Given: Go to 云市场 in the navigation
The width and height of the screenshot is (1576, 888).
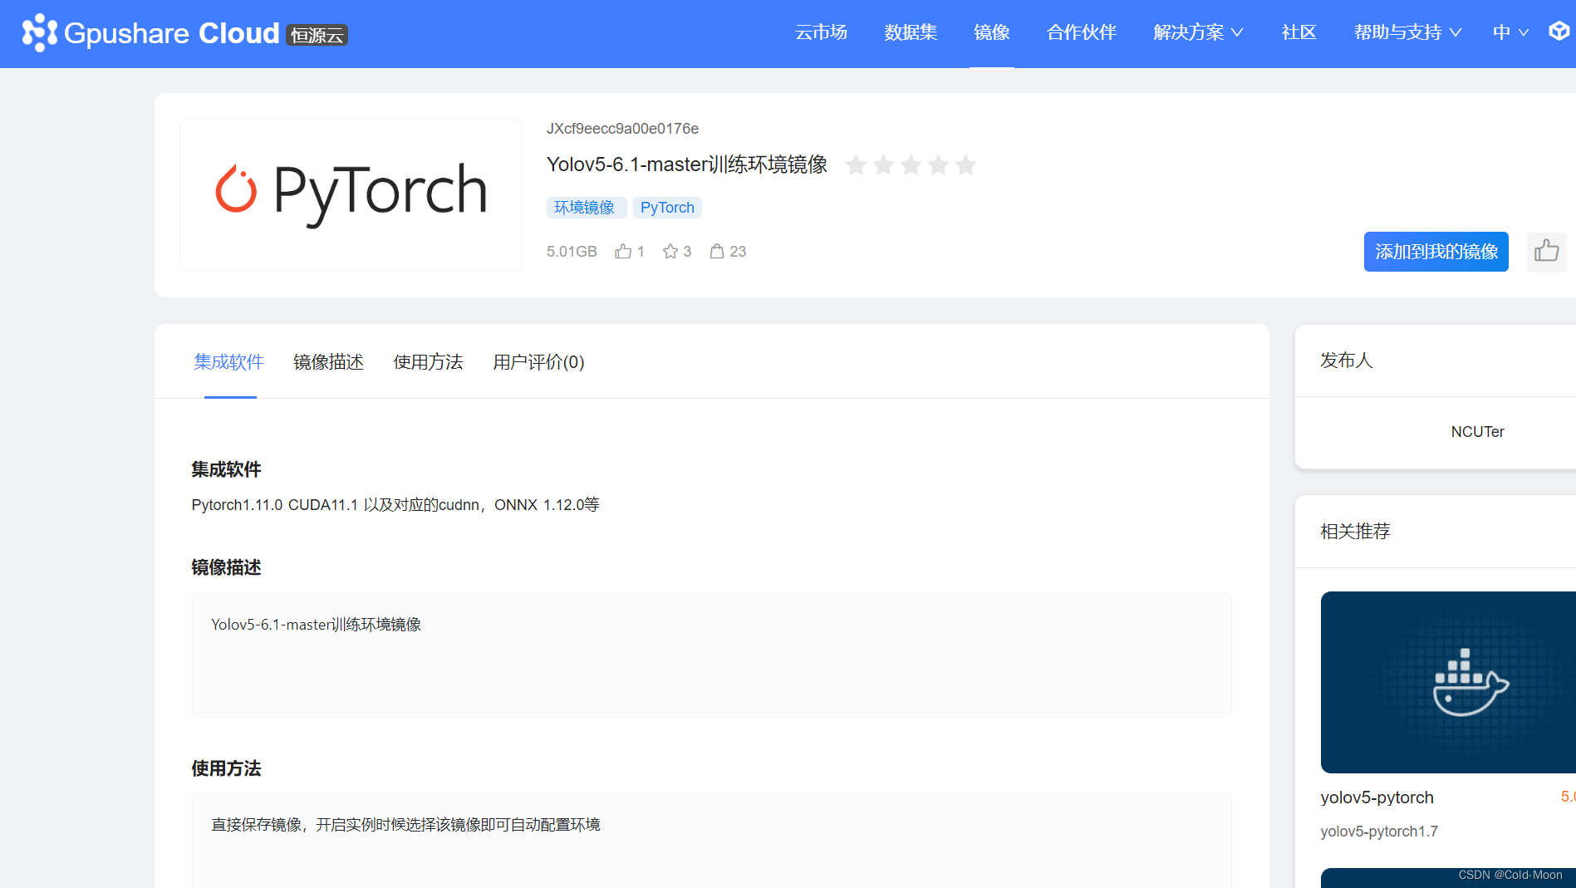Looking at the screenshot, I should (821, 32).
